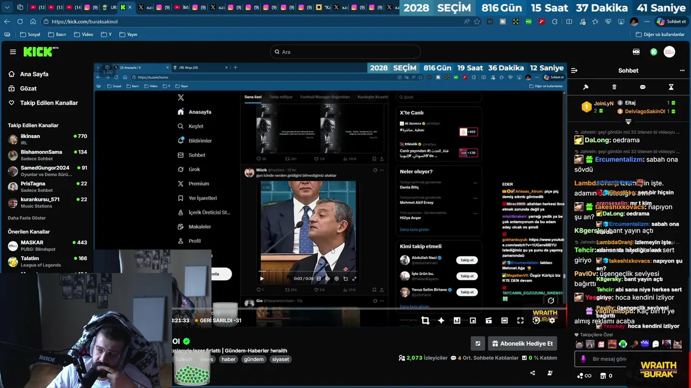Expand the arrow below pinned gifters
Screen dimensions: 691x388
(x=628, y=122)
